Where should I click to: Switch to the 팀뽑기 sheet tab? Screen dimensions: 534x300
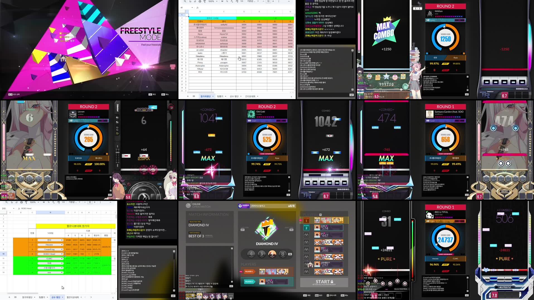click(x=220, y=96)
